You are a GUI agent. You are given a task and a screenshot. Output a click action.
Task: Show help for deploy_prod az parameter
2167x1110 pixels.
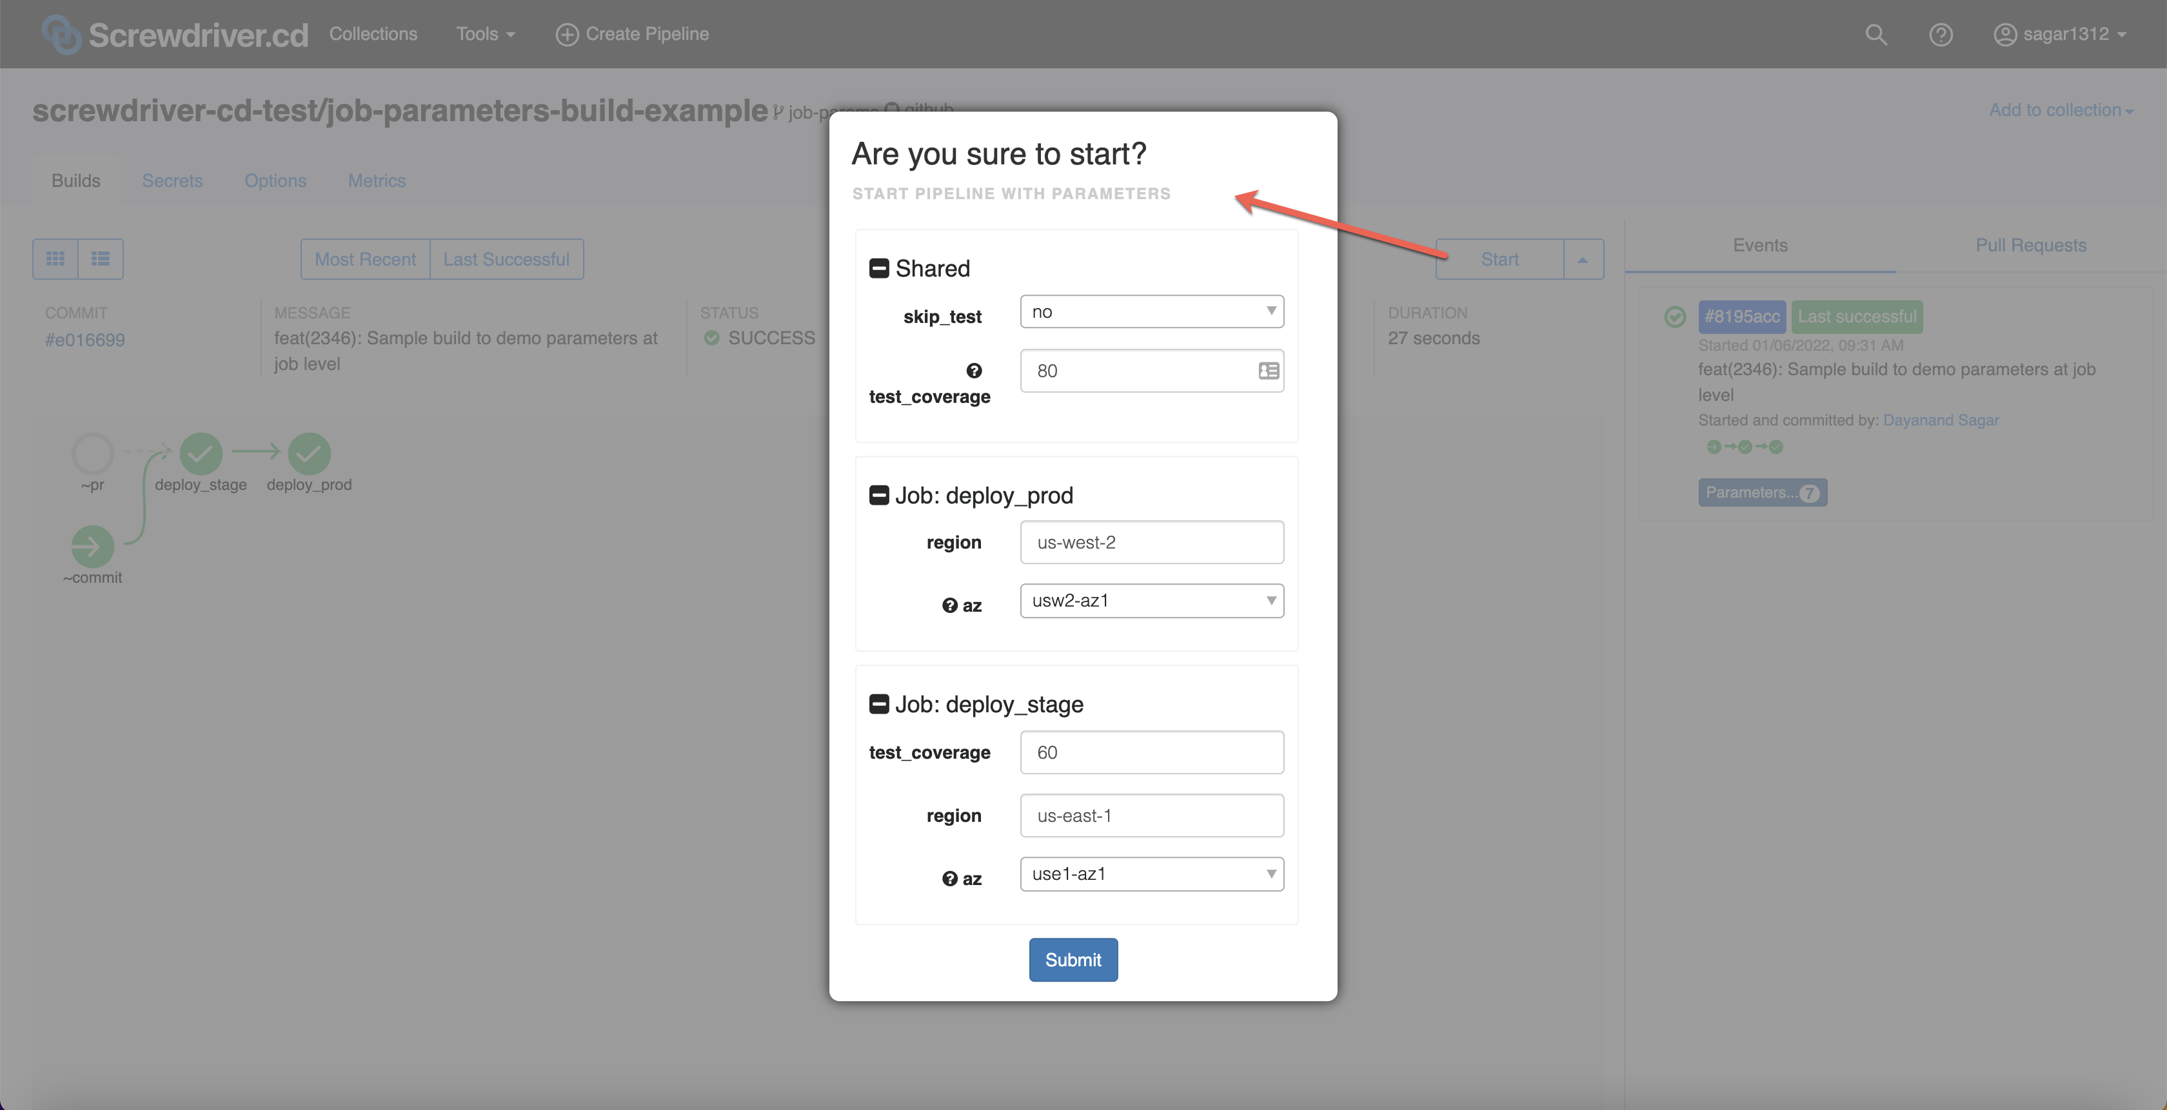click(950, 605)
